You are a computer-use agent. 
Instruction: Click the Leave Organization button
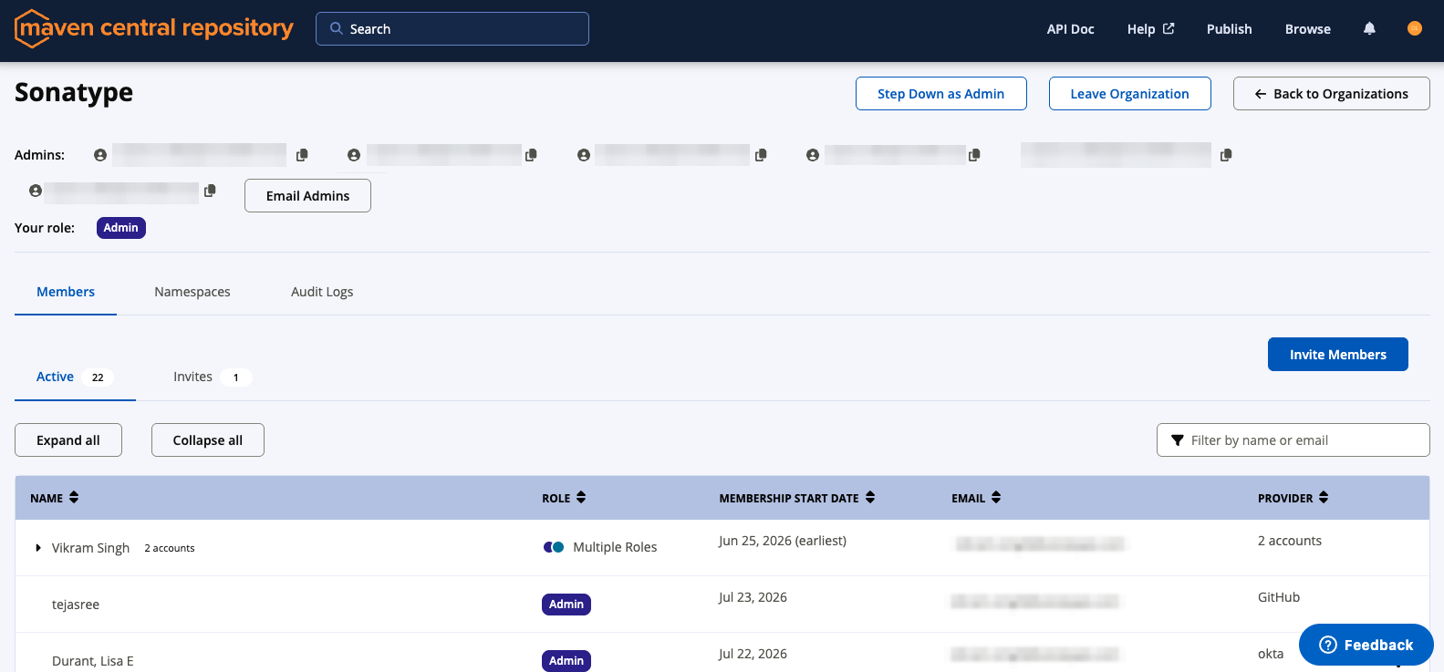pos(1129,94)
